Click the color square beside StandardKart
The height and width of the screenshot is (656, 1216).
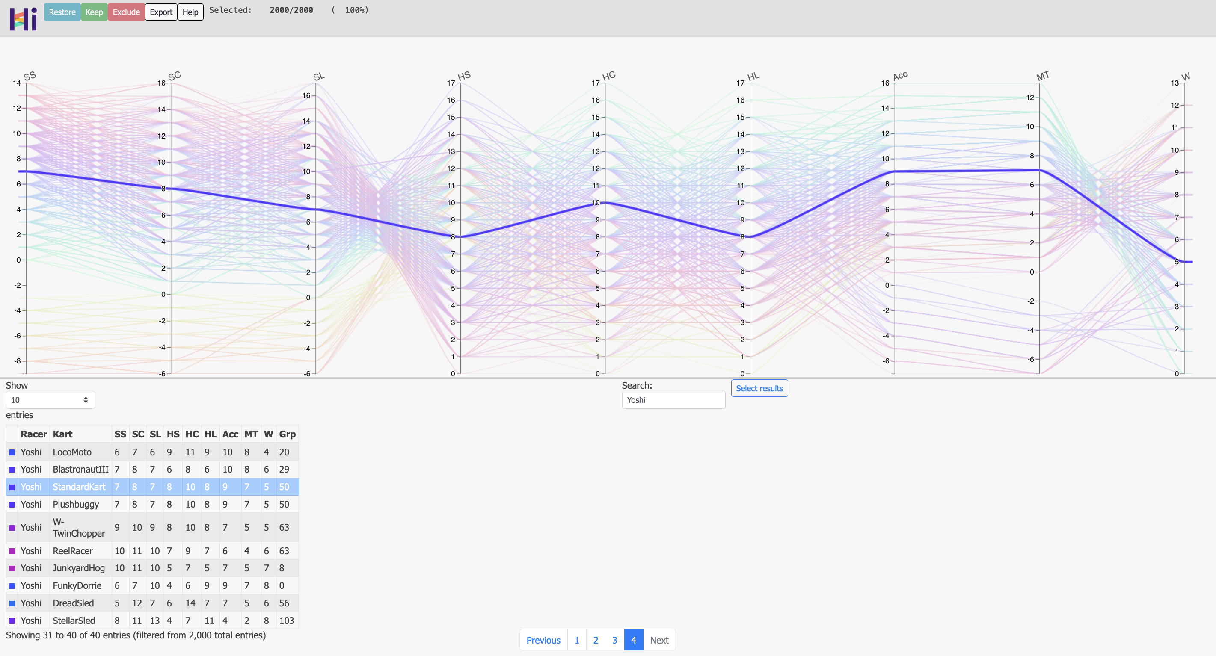tap(12, 487)
